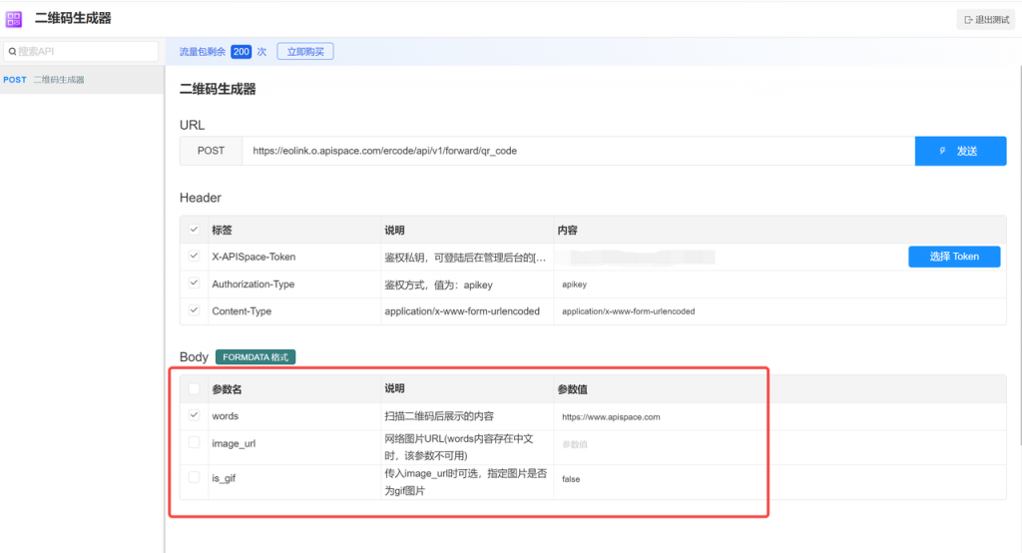The image size is (1022, 553).
Task: Click the description 扫描二维码后展示的内容
Action: [439, 416]
